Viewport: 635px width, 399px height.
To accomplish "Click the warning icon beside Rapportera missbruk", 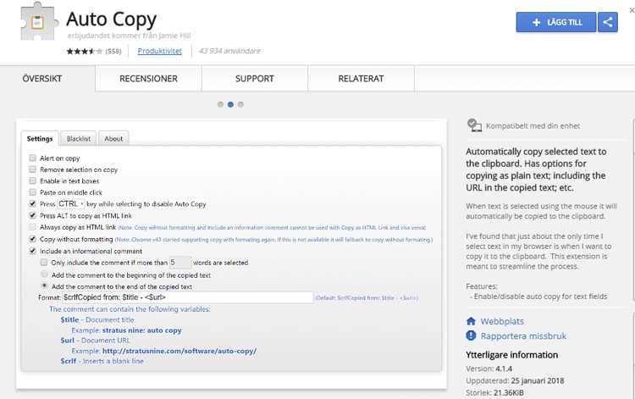I will pos(472,336).
